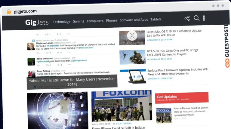Open the Gaming menu item
This screenshot has width=231, height=129.
78,21
